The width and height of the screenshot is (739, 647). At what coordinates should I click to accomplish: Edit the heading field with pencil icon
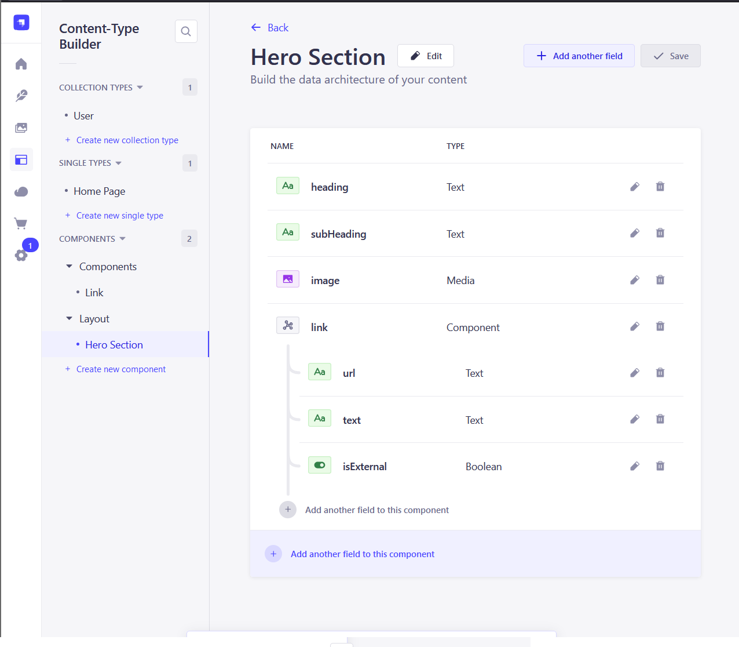(635, 187)
